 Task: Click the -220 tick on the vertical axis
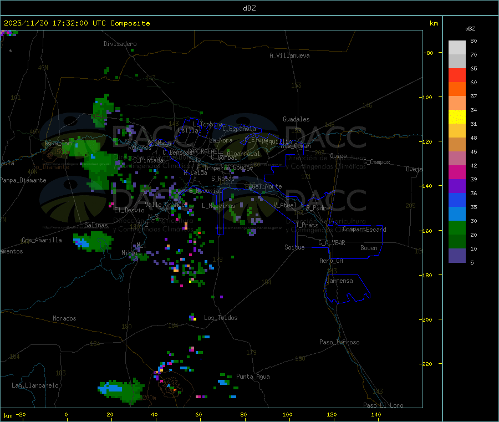point(427,364)
